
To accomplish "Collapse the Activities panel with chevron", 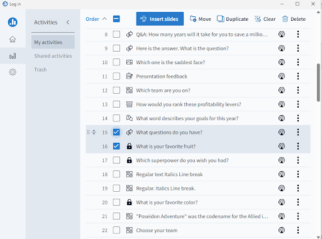I will click(68, 22).
